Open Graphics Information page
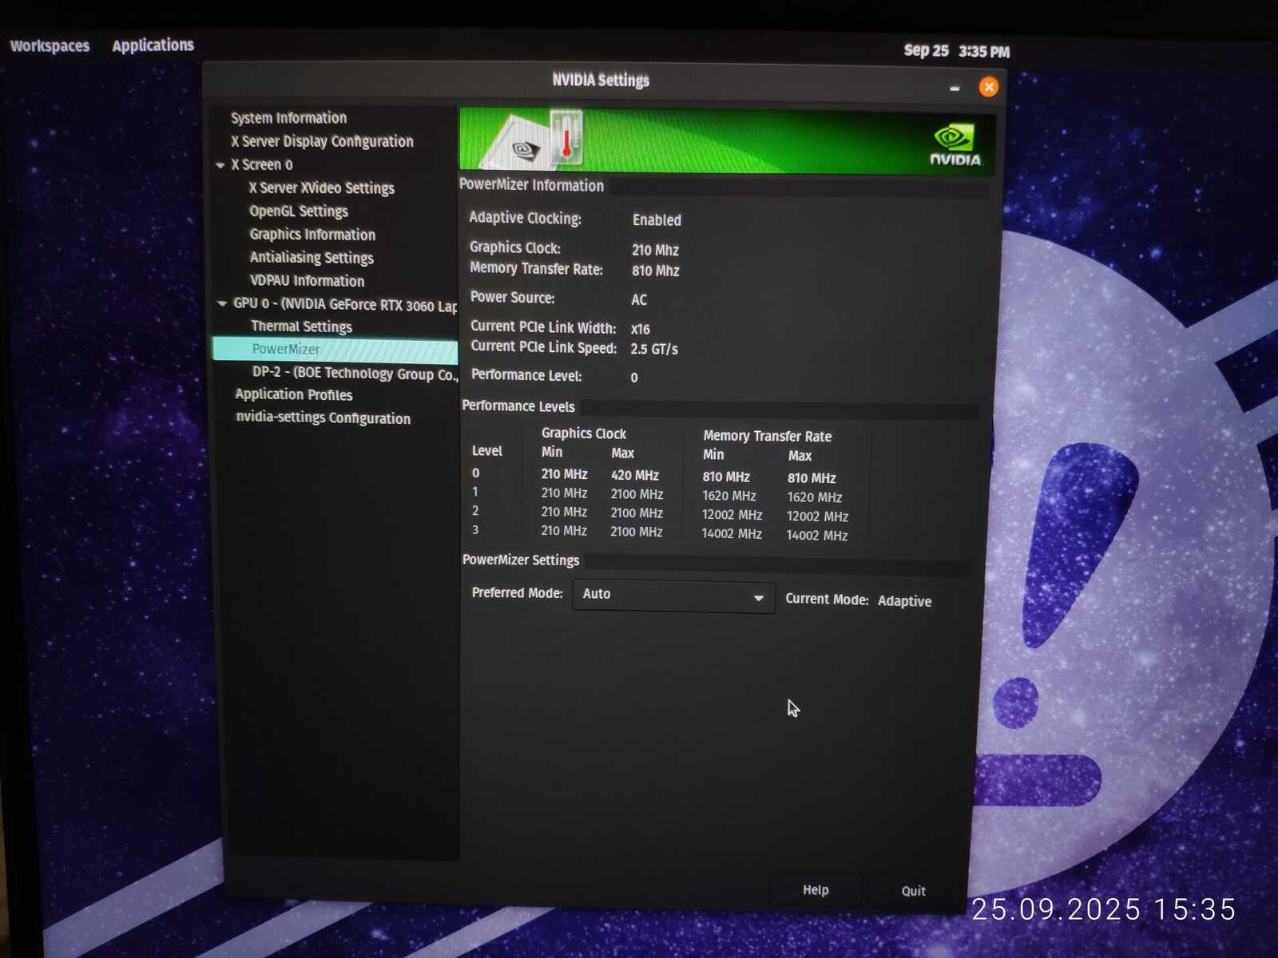 [x=312, y=235]
